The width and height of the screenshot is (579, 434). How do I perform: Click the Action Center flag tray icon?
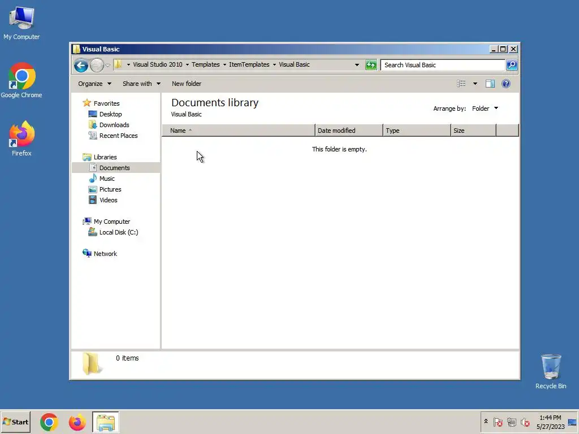[x=498, y=422]
